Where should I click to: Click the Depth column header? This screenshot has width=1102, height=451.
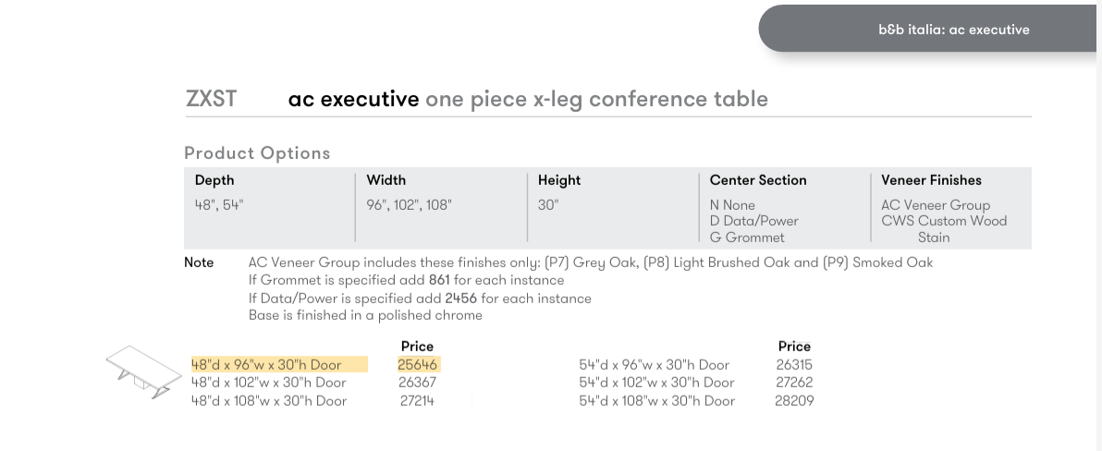coord(214,180)
